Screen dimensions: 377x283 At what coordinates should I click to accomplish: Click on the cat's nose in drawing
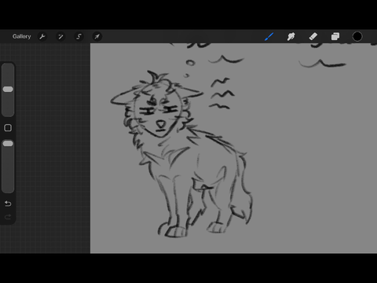pos(160,123)
